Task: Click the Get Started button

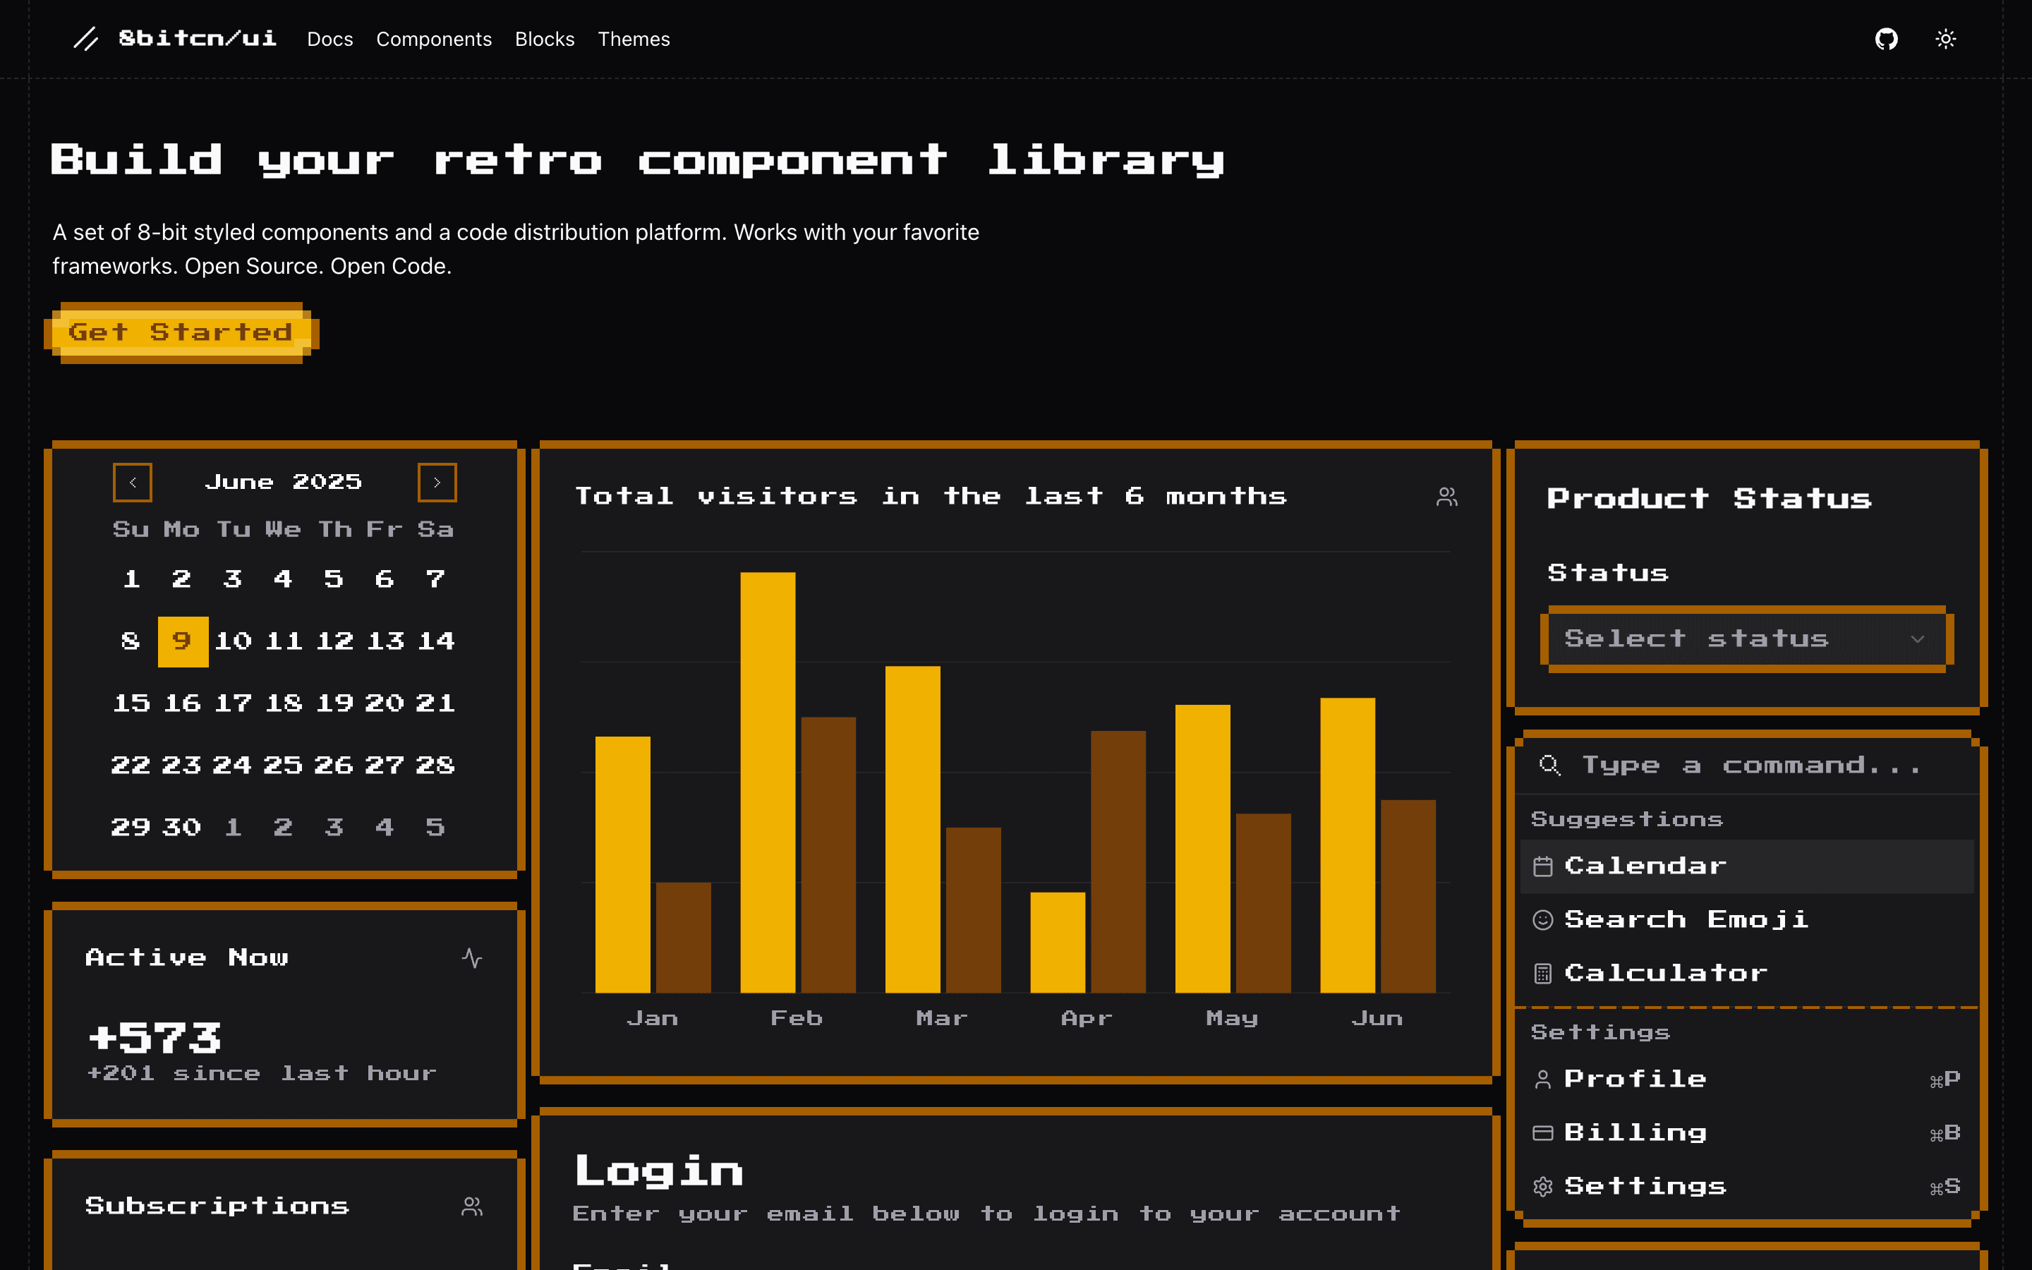Action: click(x=181, y=332)
